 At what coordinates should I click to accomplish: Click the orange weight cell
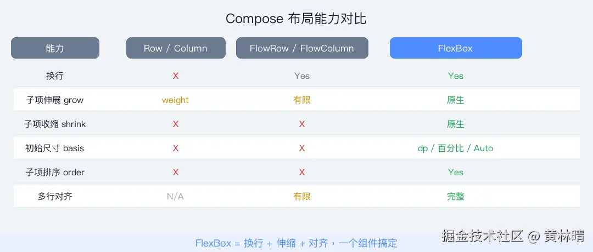click(176, 100)
